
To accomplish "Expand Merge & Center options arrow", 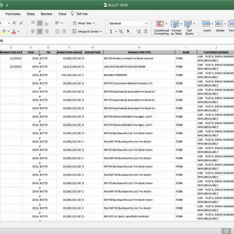I will (101, 32).
